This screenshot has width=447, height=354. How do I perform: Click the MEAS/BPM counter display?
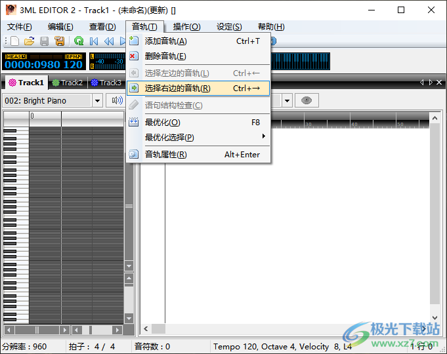(x=44, y=61)
